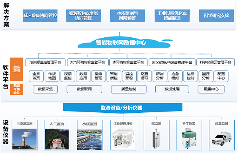Click the 科学仪器 green analyzer image
This screenshot has width=239, height=154.
coord(189,139)
